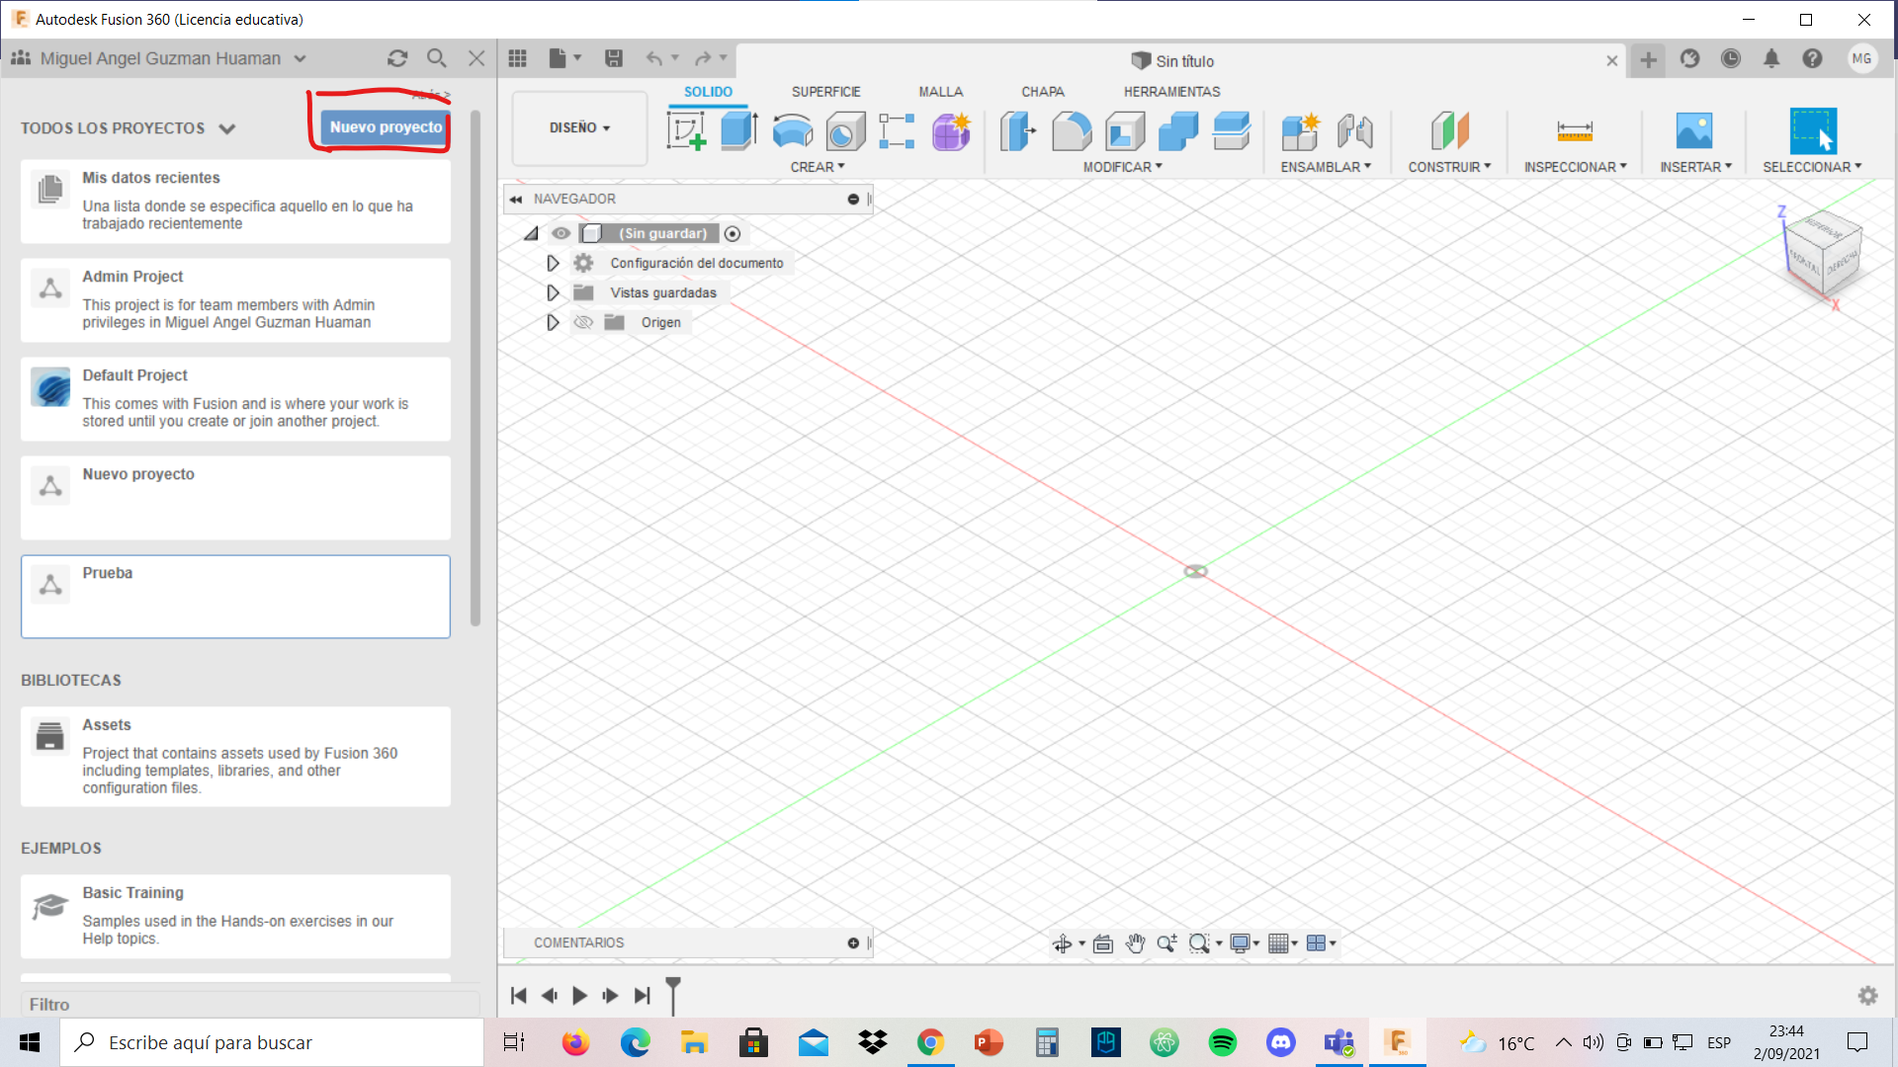Click the timeline marker handle
Image resolution: width=1898 pixels, height=1067 pixels.
click(x=673, y=994)
